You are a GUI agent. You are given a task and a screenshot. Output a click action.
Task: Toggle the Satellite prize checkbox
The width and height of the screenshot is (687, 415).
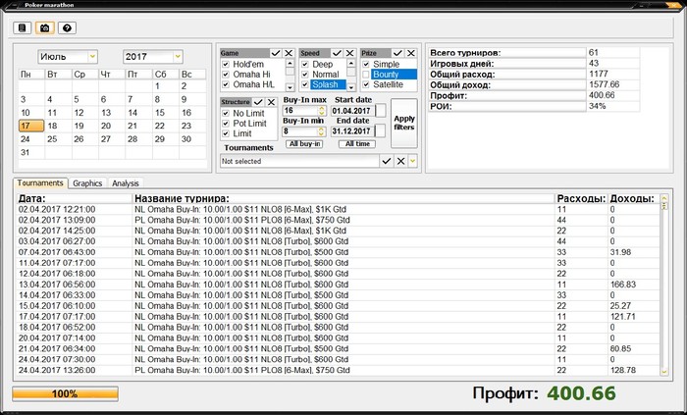[x=366, y=84]
